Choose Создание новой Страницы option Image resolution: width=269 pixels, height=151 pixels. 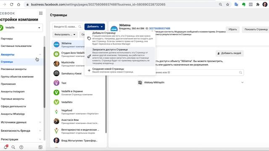tap(120, 70)
